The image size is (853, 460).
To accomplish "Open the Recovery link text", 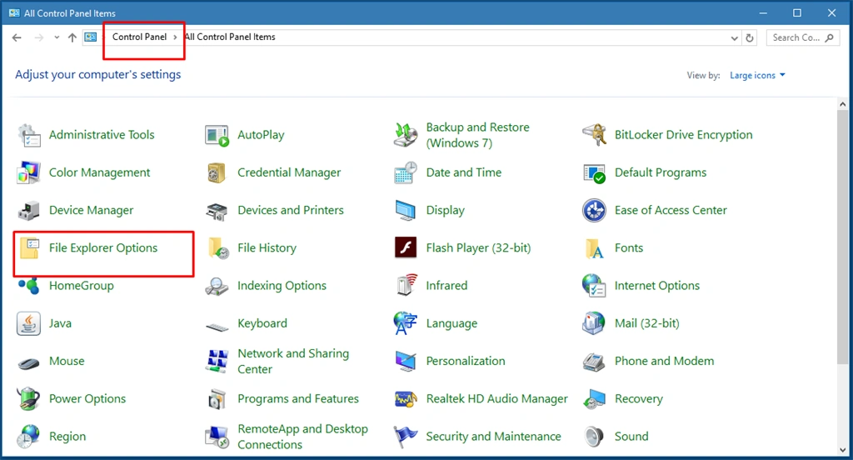I will tap(639, 399).
